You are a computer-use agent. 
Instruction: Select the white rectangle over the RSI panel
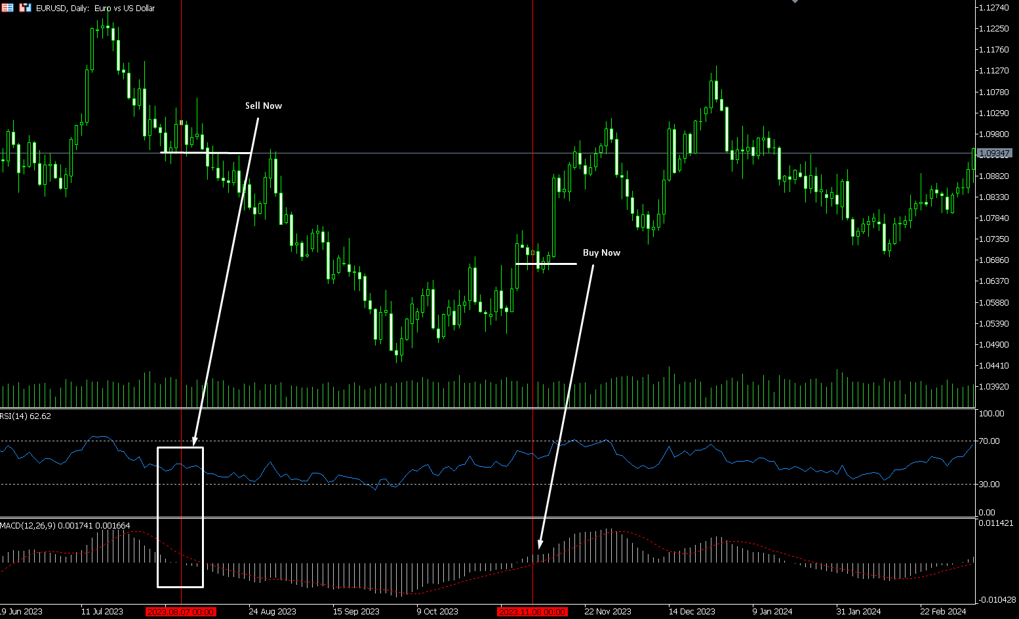click(x=158, y=518)
